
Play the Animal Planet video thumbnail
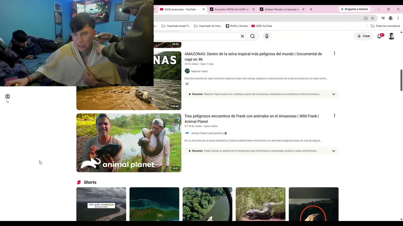coord(129,143)
